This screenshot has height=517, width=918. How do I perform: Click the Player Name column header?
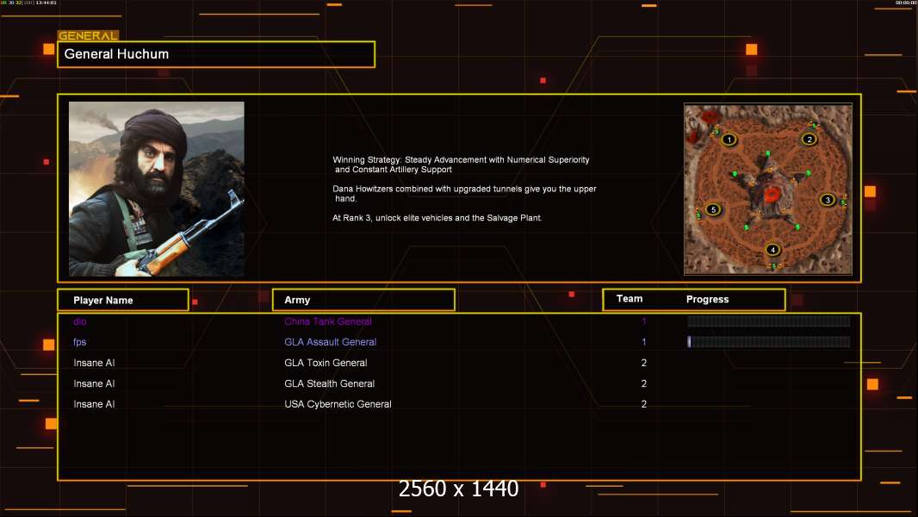tap(123, 300)
